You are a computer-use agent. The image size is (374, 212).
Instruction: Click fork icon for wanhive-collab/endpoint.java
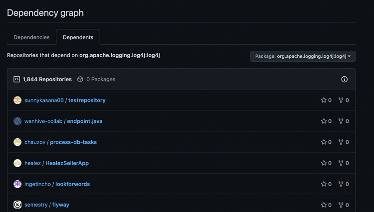point(341,121)
